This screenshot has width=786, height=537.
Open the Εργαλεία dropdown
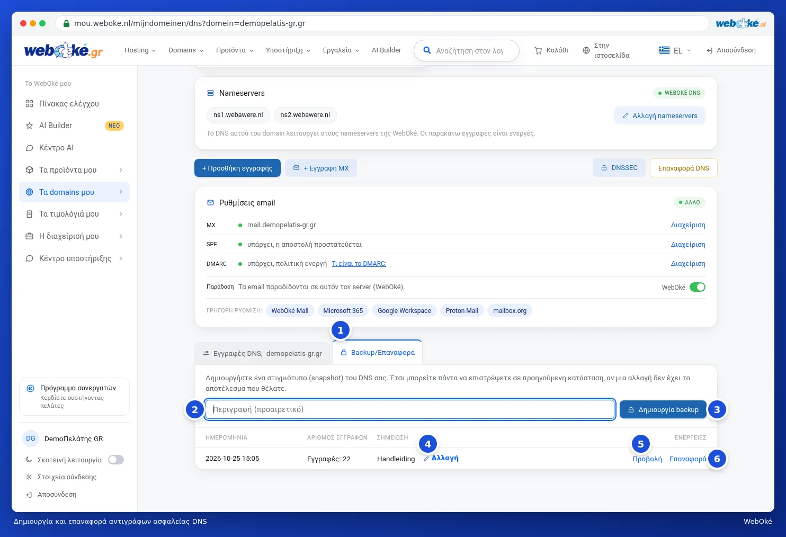[341, 50]
